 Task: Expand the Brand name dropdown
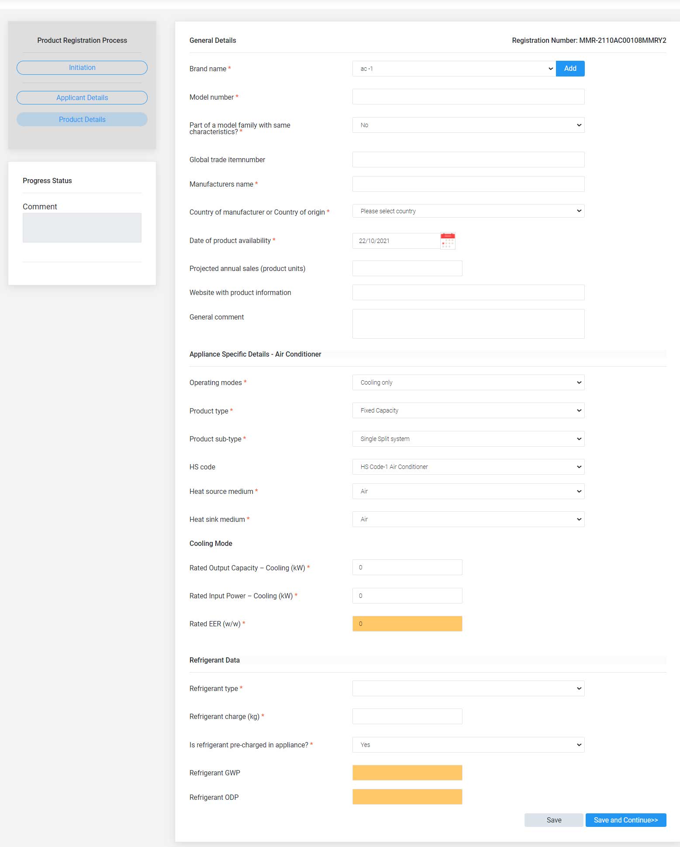coord(454,69)
